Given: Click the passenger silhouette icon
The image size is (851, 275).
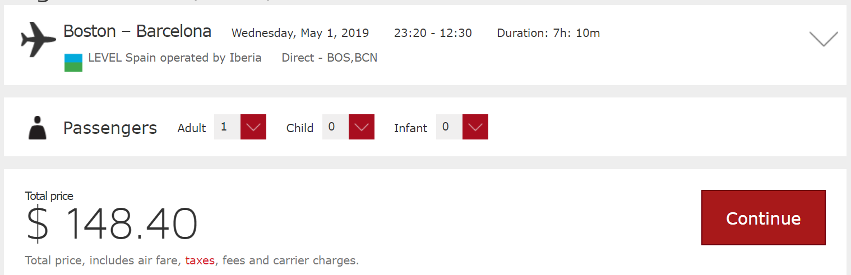Looking at the screenshot, I should click(38, 128).
